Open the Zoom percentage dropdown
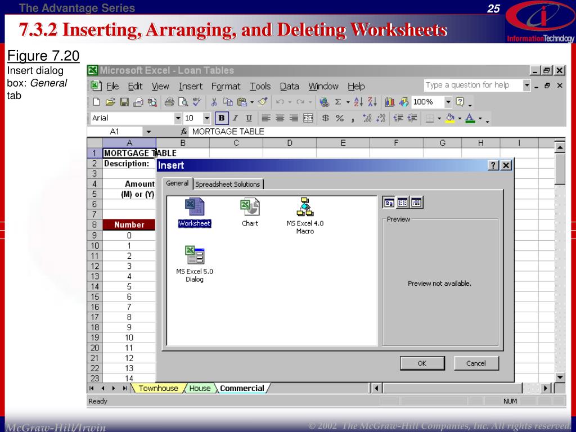Viewport: 576px width, 432px height. pyautogui.click(x=448, y=102)
